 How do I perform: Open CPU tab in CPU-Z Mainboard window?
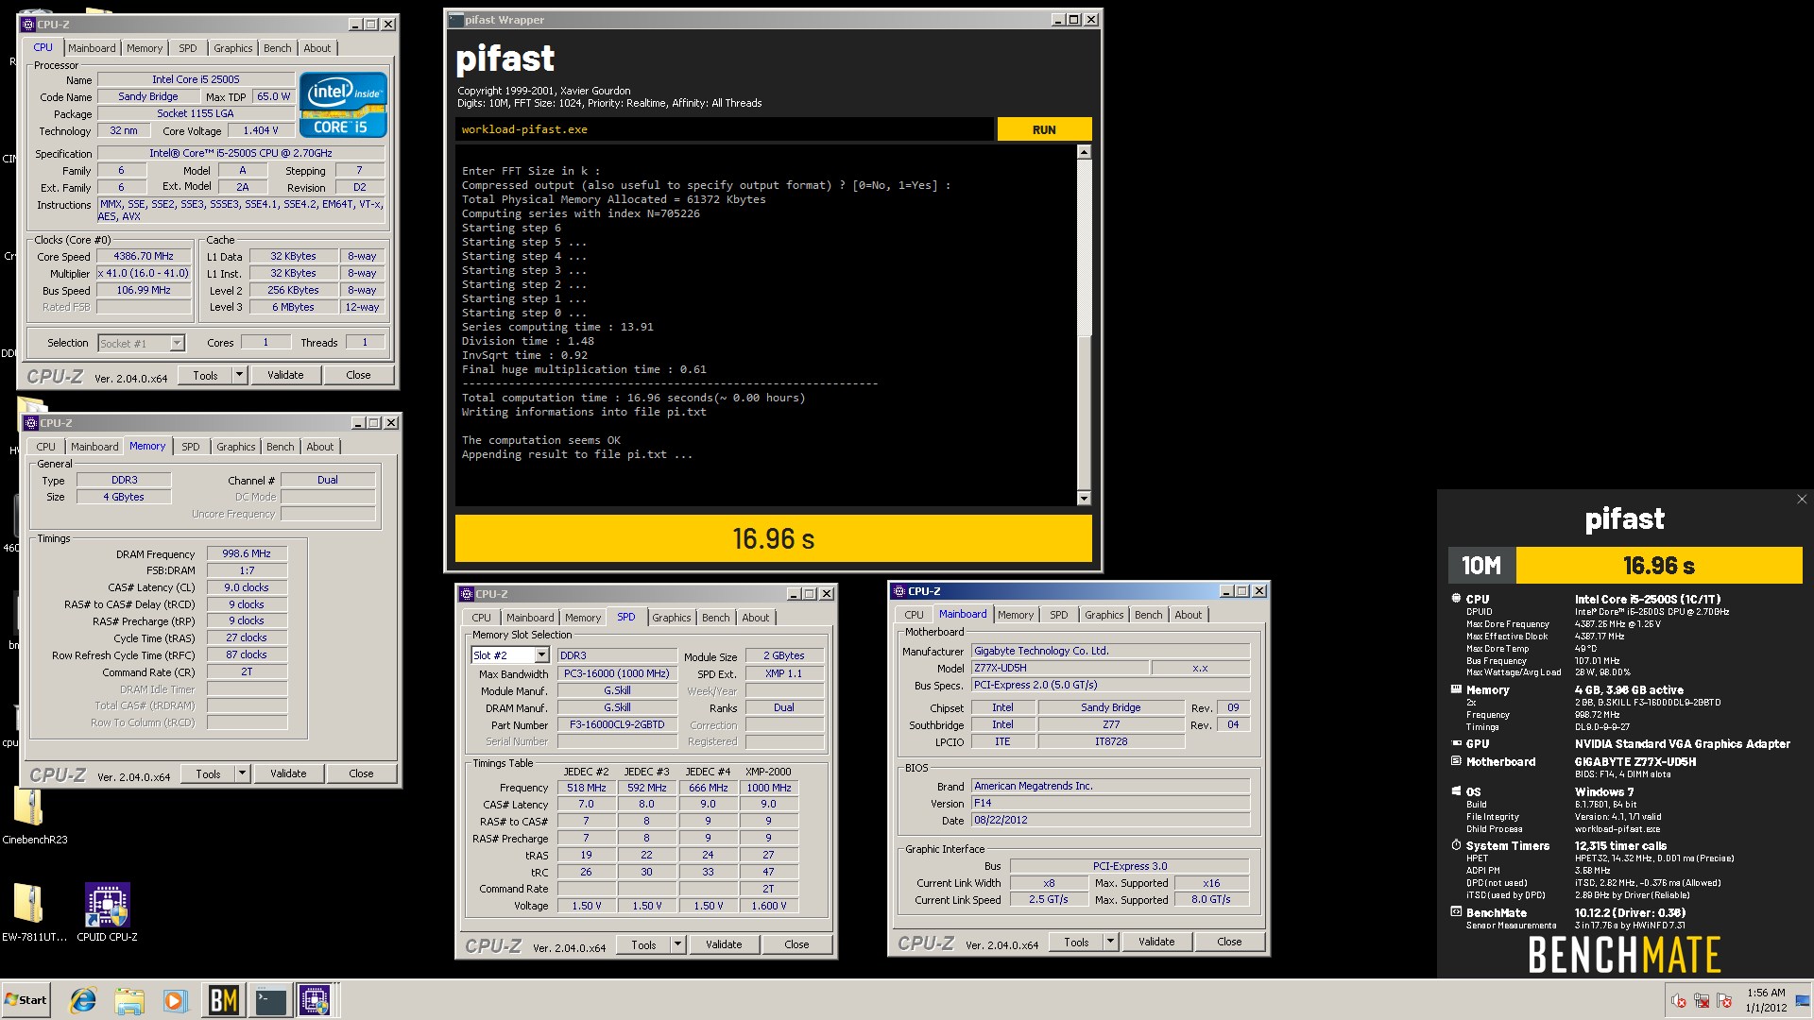[914, 615]
